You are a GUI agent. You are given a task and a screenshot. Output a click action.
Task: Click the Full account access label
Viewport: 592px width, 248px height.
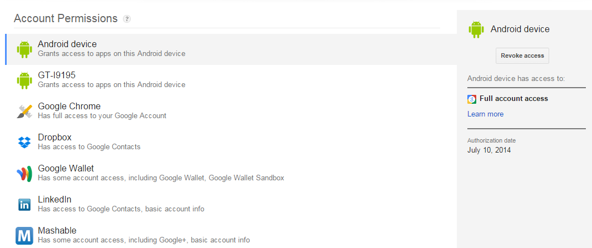coord(514,99)
